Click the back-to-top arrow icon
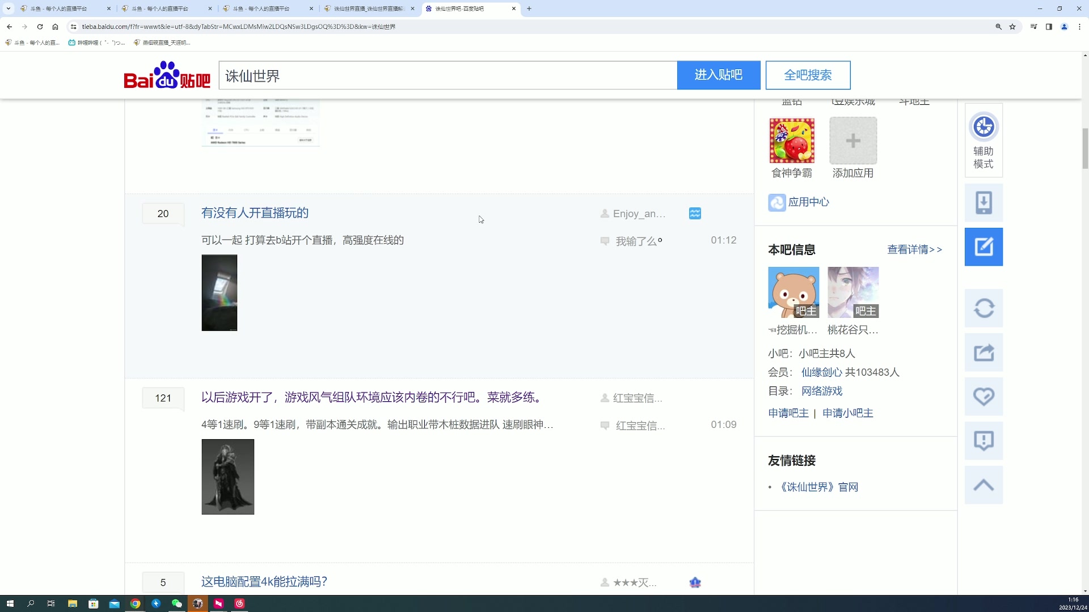Image resolution: width=1089 pixels, height=612 pixels. [x=984, y=484]
